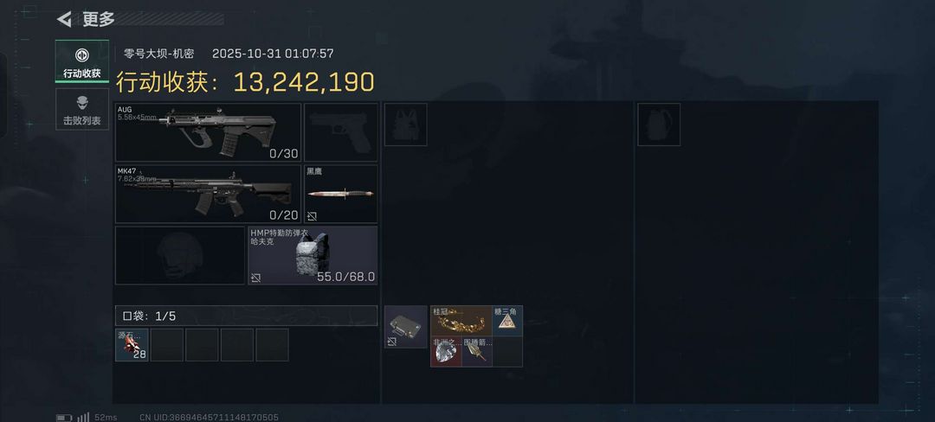Select the HMP特勤防弹衣 armor item
935x422 pixels.
point(313,255)
